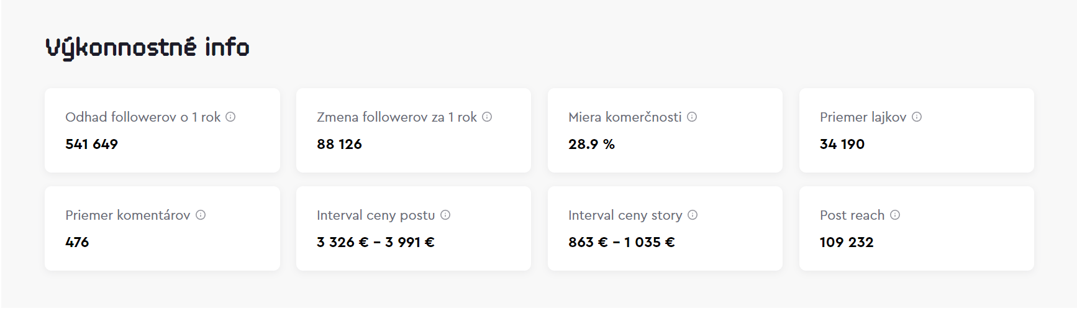Click the 541 649 follower estimate value
The height and width of the screenshot is (311, 1077).
click(x=91, y=144)
